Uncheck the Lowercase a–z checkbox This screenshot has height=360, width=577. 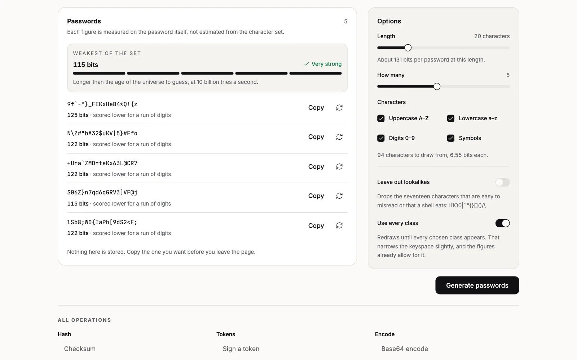[451, 118]
